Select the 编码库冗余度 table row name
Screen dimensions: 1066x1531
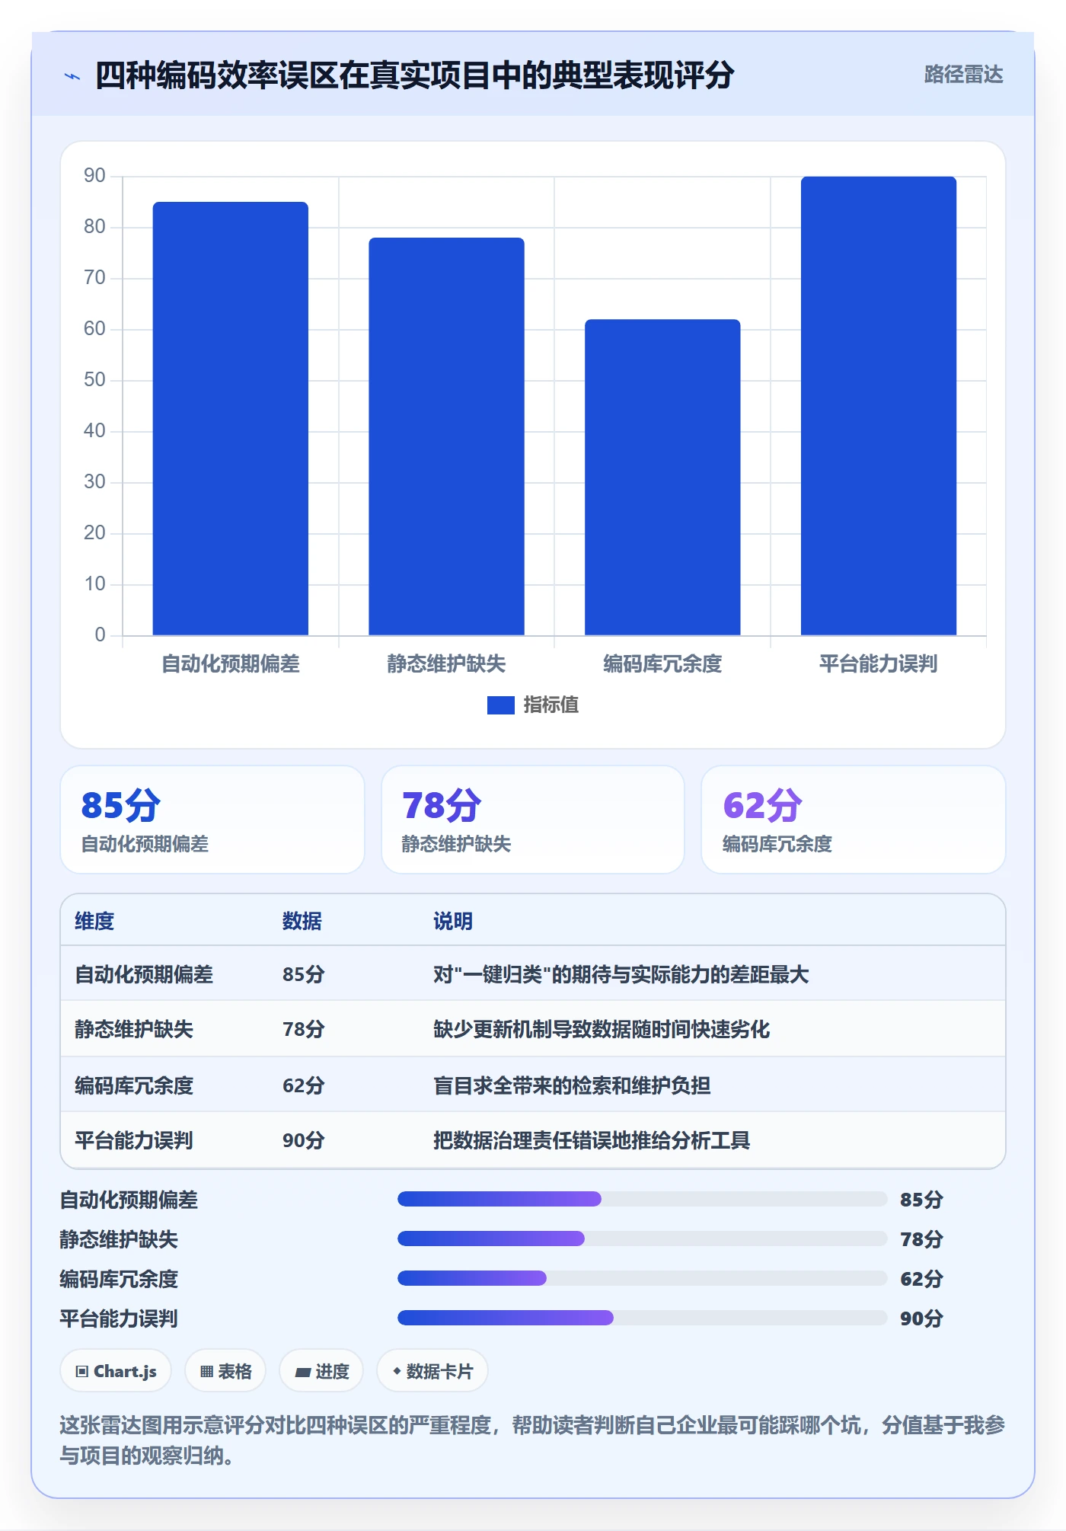(134, 1085)
